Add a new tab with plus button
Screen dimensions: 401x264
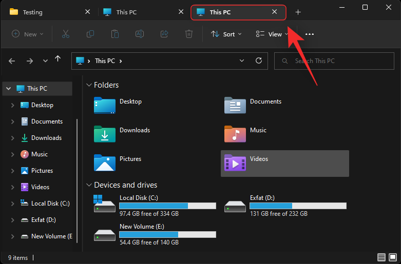pyautogui.click(x=298, y=12)
